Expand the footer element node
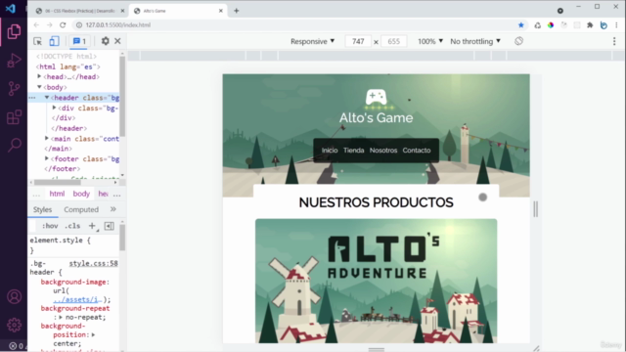The width and height of the screenshot is (626, 352). (47, 158)
